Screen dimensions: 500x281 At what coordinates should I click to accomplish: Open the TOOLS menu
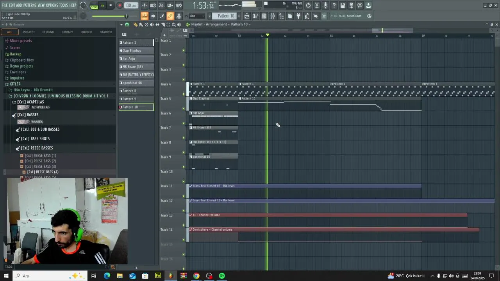(x=63, y=5)
